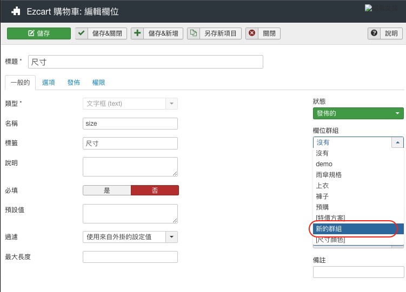Click the 名稱 name input field
Image resolution: width=406 pixels, height=292 pixels.
pos(130,124)
